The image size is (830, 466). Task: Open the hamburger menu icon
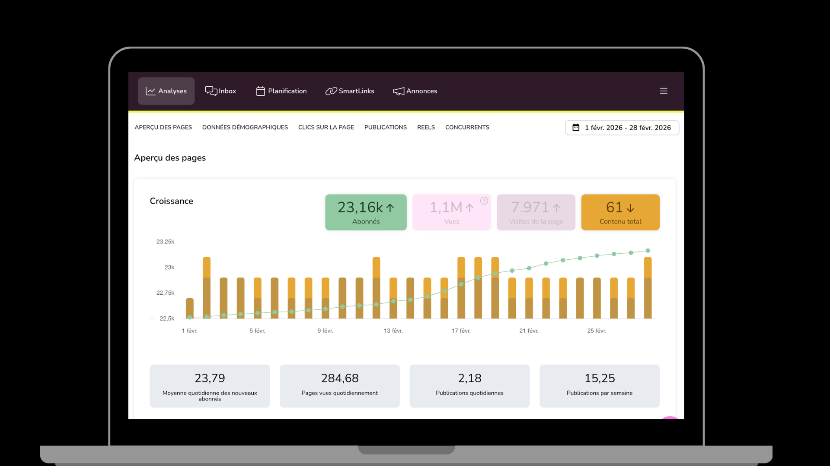[x=664, y=91]
